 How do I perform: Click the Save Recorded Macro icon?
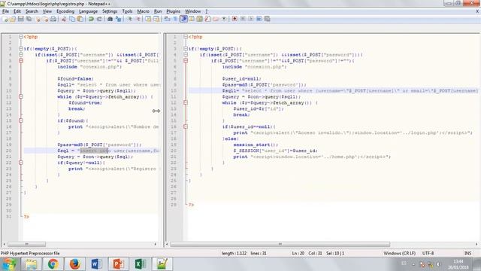(267, 19)
